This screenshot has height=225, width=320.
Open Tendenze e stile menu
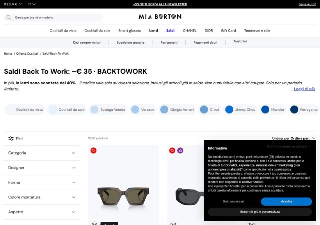click(257, 30)
